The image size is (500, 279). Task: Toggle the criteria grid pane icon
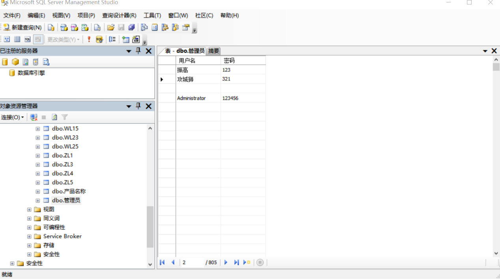tap(17, 39)
